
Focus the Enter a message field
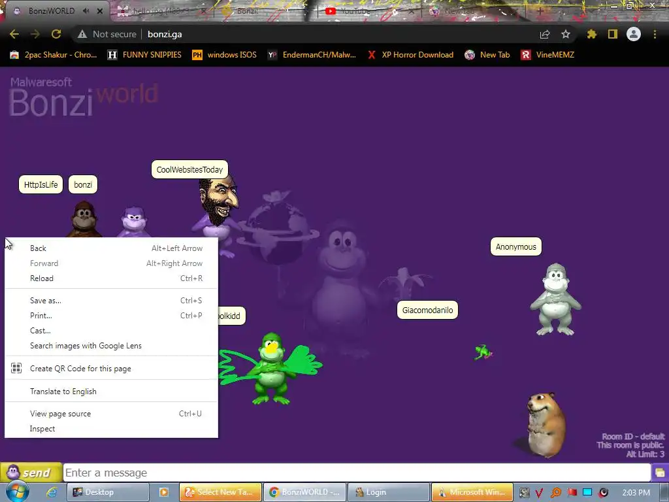point(357,473)
